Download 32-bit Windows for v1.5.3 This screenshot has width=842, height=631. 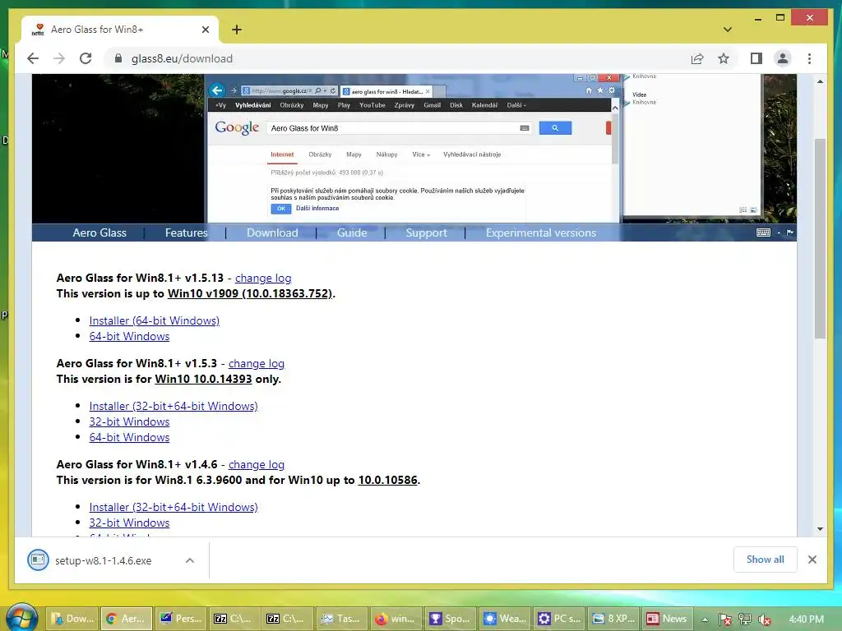tap(129, 421)
